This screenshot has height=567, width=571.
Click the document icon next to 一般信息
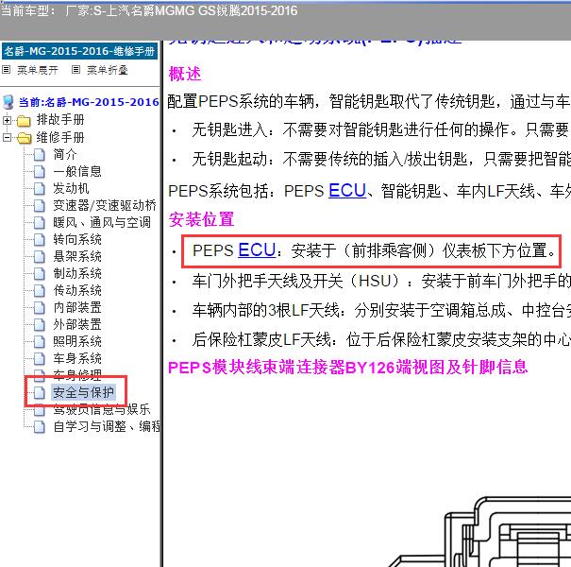(x=40, y=172)
